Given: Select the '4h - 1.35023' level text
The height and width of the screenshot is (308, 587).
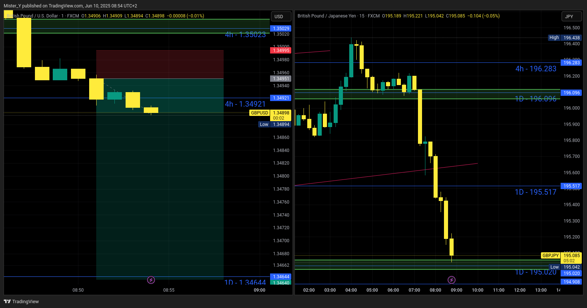Looking at the screenshot, I should pos(245,35).
